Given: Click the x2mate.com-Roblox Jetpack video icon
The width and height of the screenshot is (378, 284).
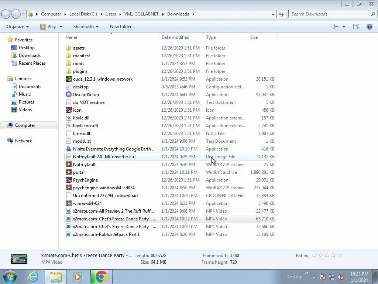Looking at the screenshot, I should coord(68,234).
